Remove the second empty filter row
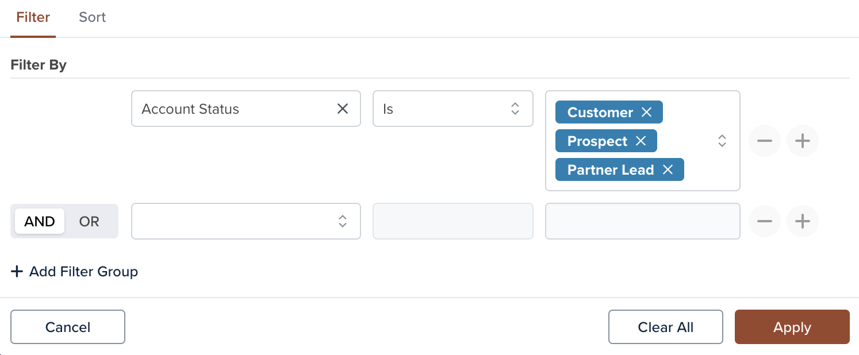Viewport: 859px width, 355px height. click(x=765, y=221)
